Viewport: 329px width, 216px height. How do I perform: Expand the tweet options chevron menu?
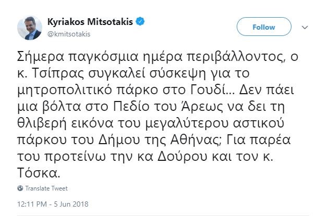click(306, 27)
